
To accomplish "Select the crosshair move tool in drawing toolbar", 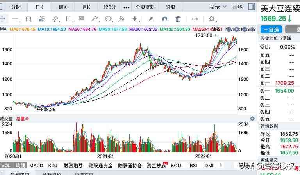I will 3,19.
